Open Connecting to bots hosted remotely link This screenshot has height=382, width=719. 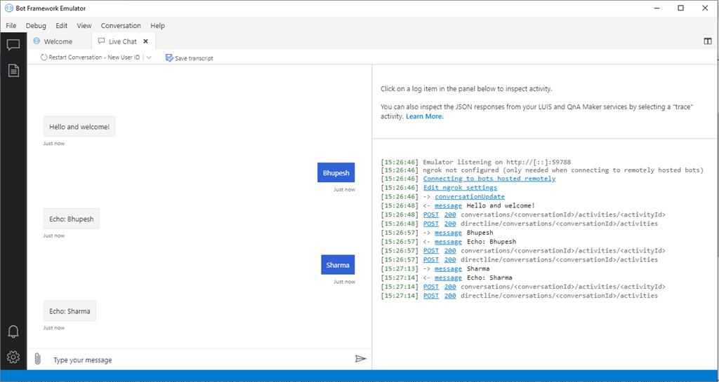[x=489, y=179]
